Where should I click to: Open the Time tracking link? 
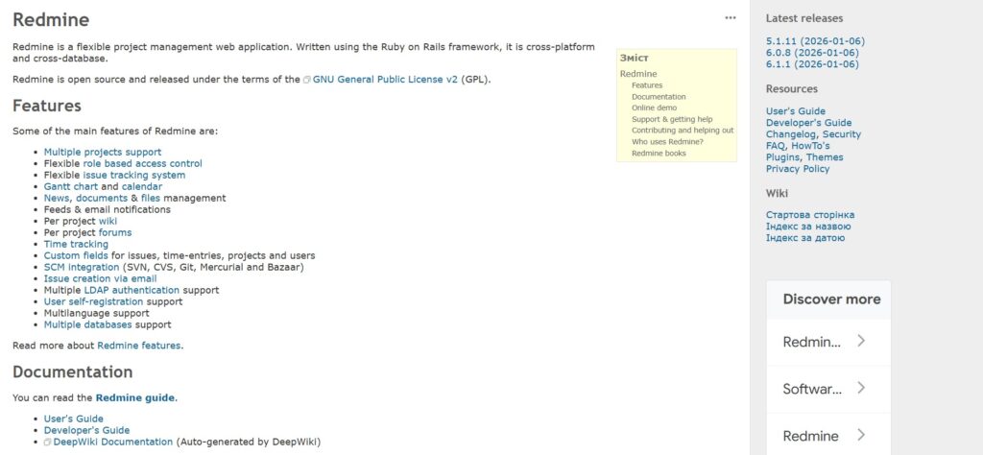point(76,245)
